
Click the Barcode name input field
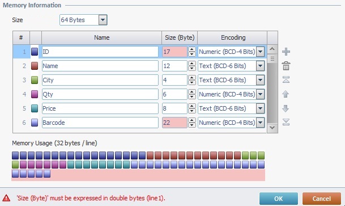pos(100,123)
